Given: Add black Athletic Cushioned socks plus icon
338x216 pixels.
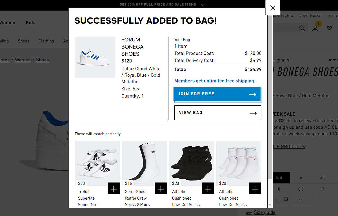Looking at the screenshot, I should (x=208, y=189).
